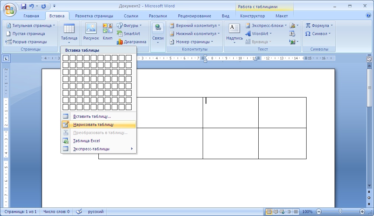Insert a SmartArt graphic

coord(128,34)
